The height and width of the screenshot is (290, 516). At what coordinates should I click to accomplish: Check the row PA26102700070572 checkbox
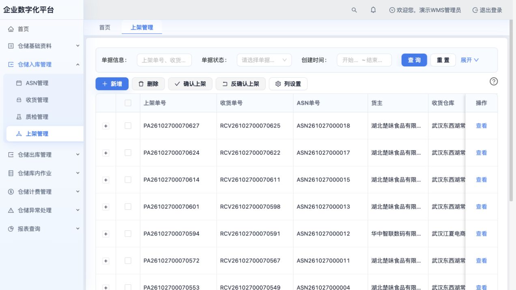tap(128, 260)
